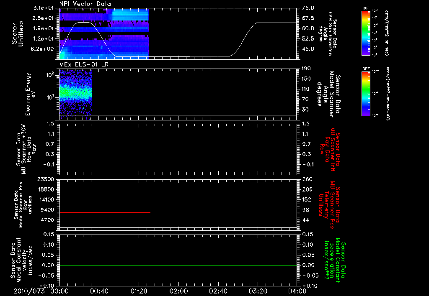The height and width of the screenshot is (296, 429).
Task: Click the red "MU Scanner Init Raw Data" label
Action: point(330,149)
